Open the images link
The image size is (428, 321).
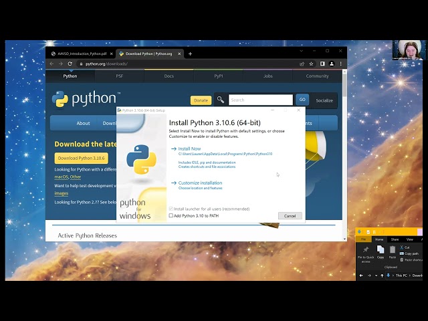pos(61,193)
